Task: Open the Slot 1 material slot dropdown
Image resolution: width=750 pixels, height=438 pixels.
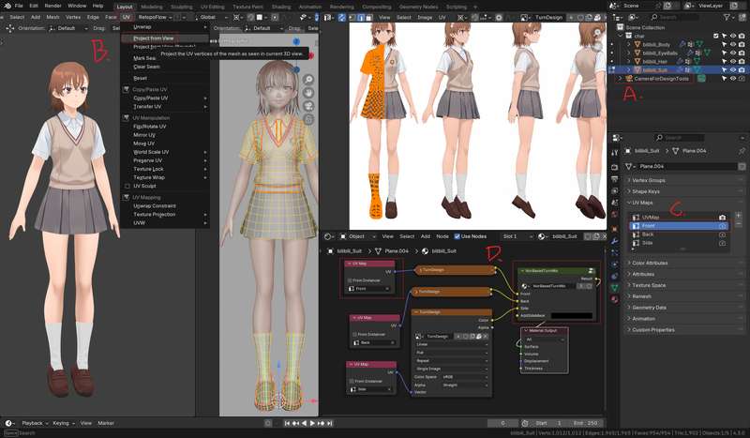Action: click(517, 236)
